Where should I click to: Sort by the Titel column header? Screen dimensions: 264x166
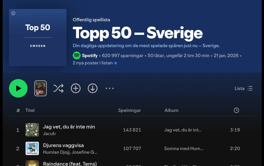pos(30,110)
